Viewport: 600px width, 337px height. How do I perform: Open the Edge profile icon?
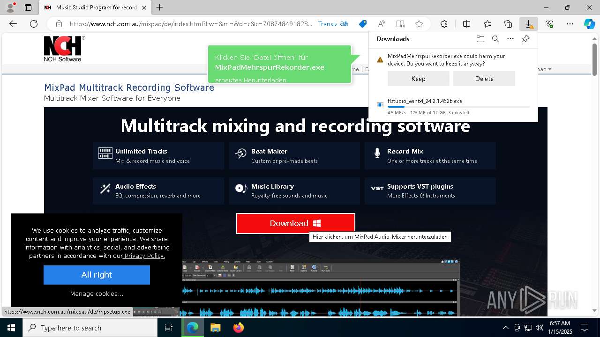[x=10, y=7]
